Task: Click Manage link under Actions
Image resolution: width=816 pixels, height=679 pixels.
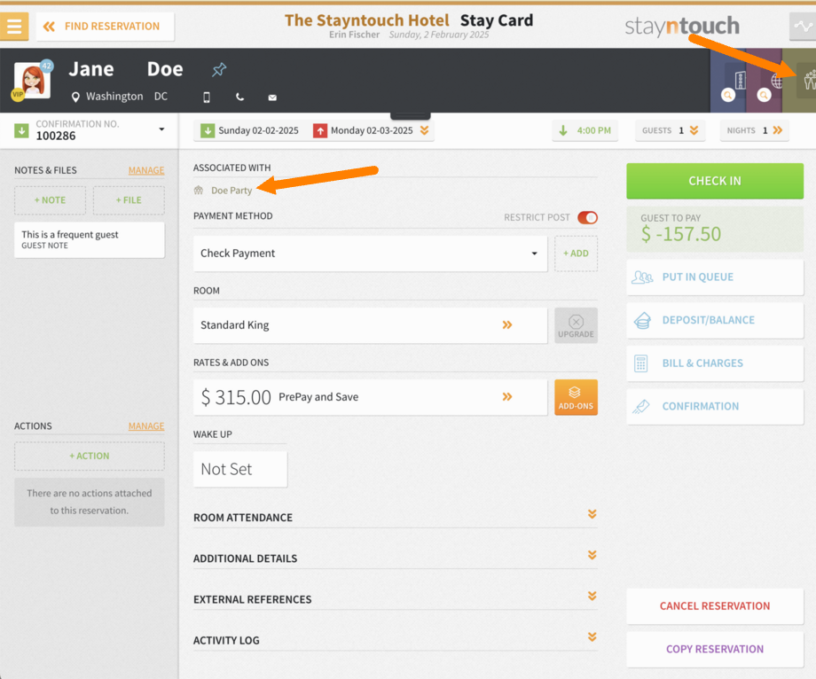Action: (146, 425)
